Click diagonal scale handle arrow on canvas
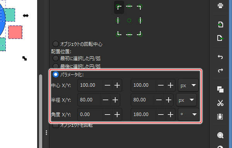 25,59
